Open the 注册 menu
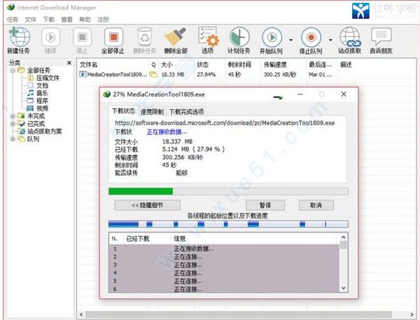 click(x=103, y=20)
